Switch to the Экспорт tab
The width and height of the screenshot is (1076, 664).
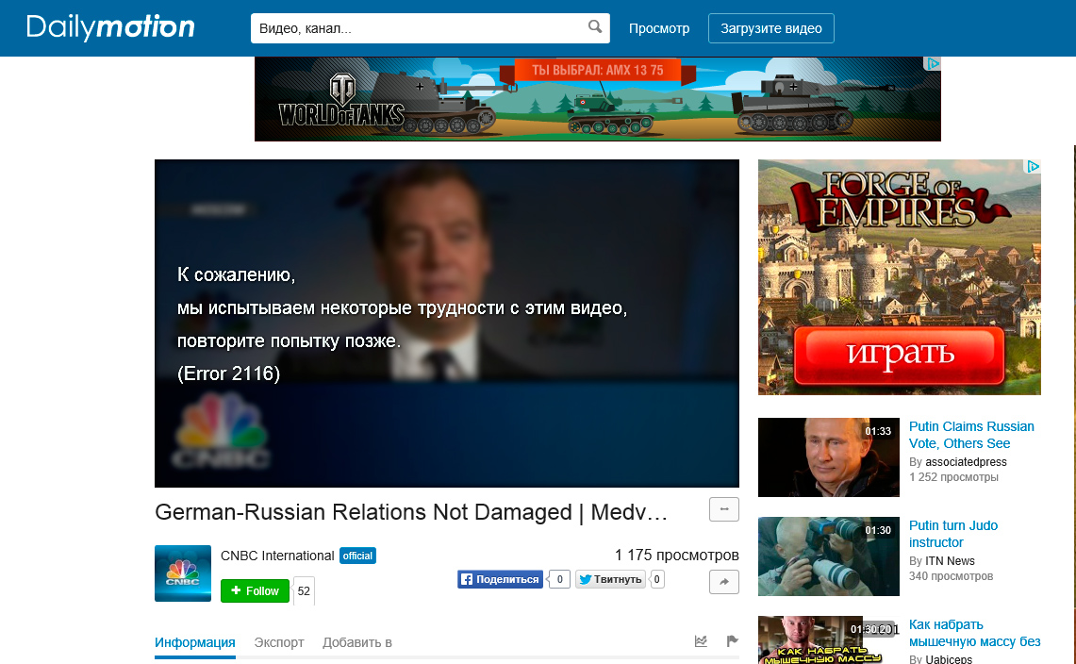pos(278,642)
